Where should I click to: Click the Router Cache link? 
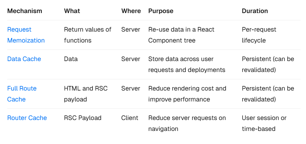click(27, 118)
